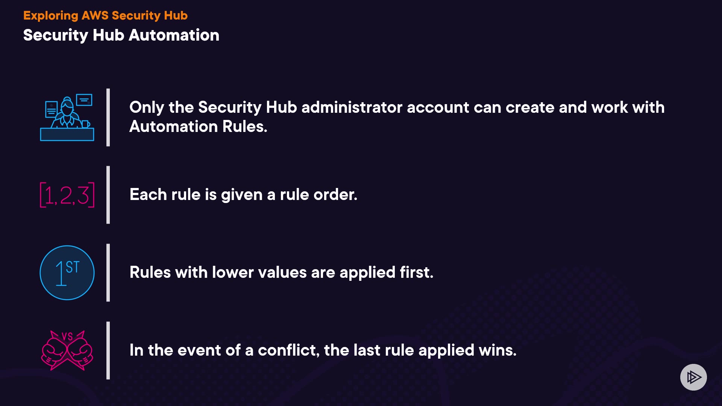The width and height of the screenshot is (722, 406).
Task: Click the blue 1ST circle icon
Action: (x=67, y=273)
